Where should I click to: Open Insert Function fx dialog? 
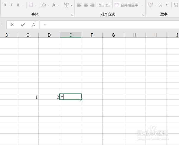(x=34, y=25)
